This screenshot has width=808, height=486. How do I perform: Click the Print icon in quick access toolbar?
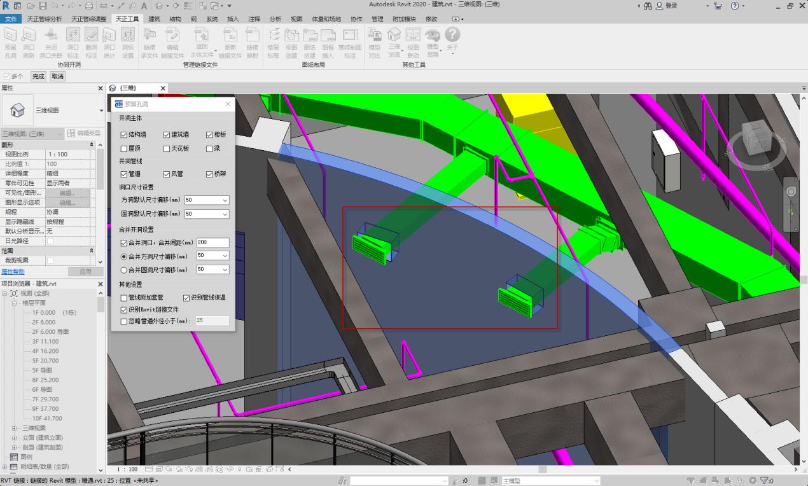(89, 6)
